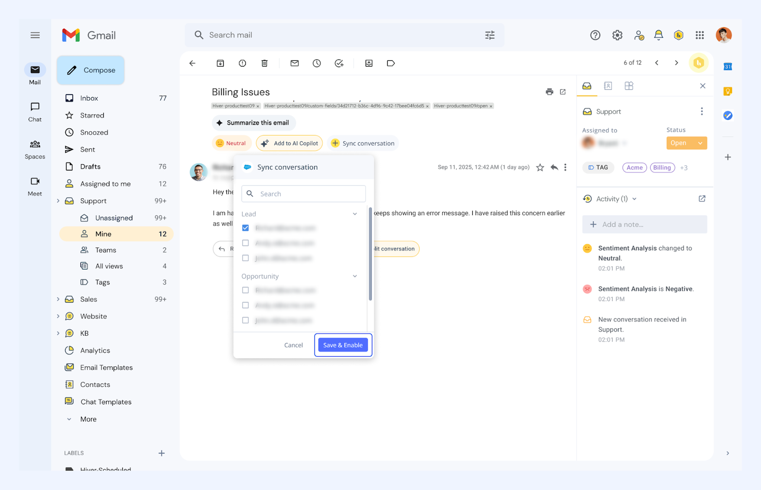Open Google Calendar side panel
Image resolution: width=761 pixels, height=490 pixels.
728,67
